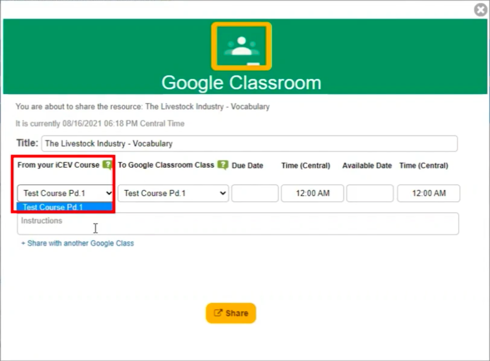Set the Available Date time field

click(428, 193)
